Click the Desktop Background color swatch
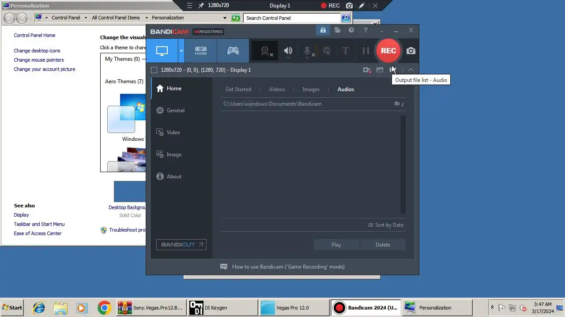Screen dimensions: 565x317 pos(130,192)
